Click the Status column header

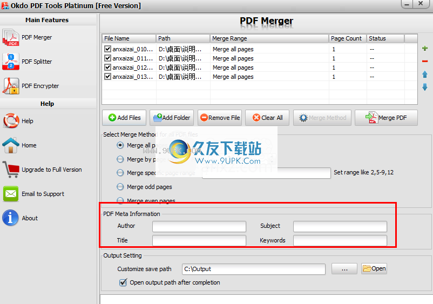[385, 38]
